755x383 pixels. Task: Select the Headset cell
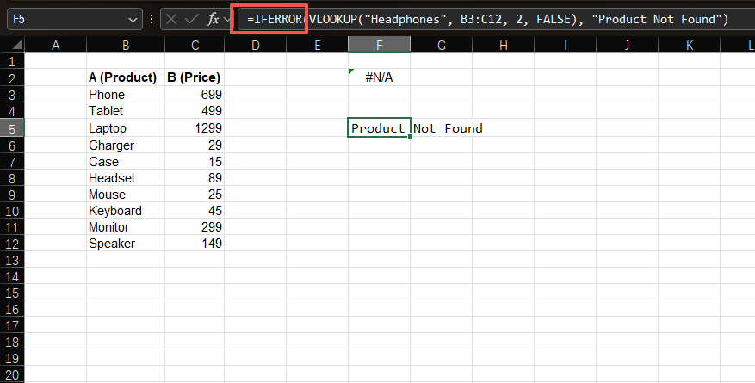[x=126, y=178]
